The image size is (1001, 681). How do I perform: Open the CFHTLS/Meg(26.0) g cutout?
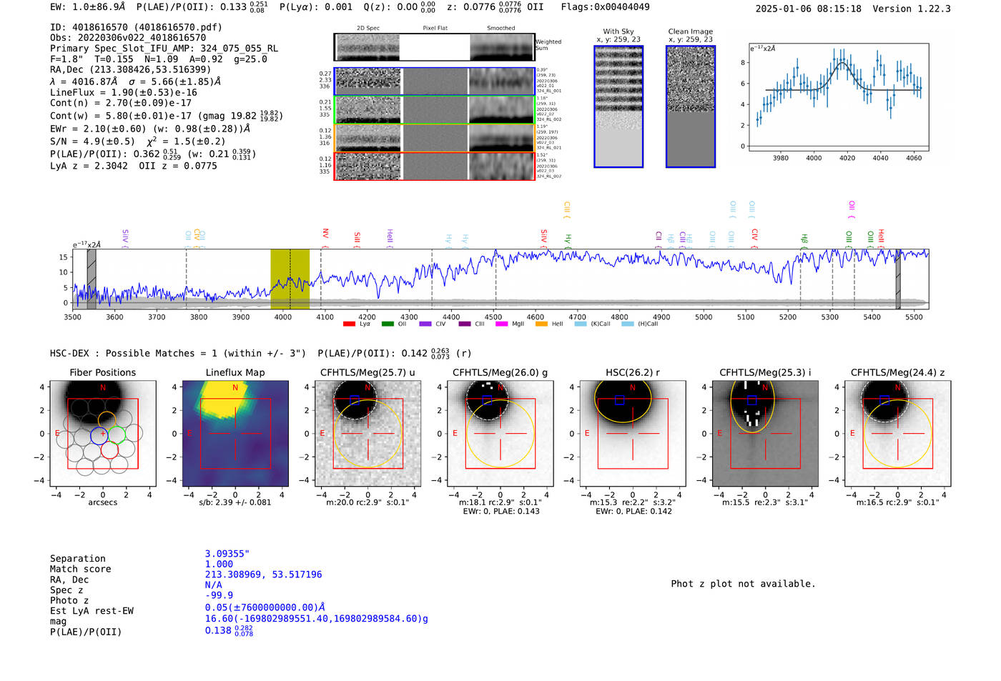[500, 433]
